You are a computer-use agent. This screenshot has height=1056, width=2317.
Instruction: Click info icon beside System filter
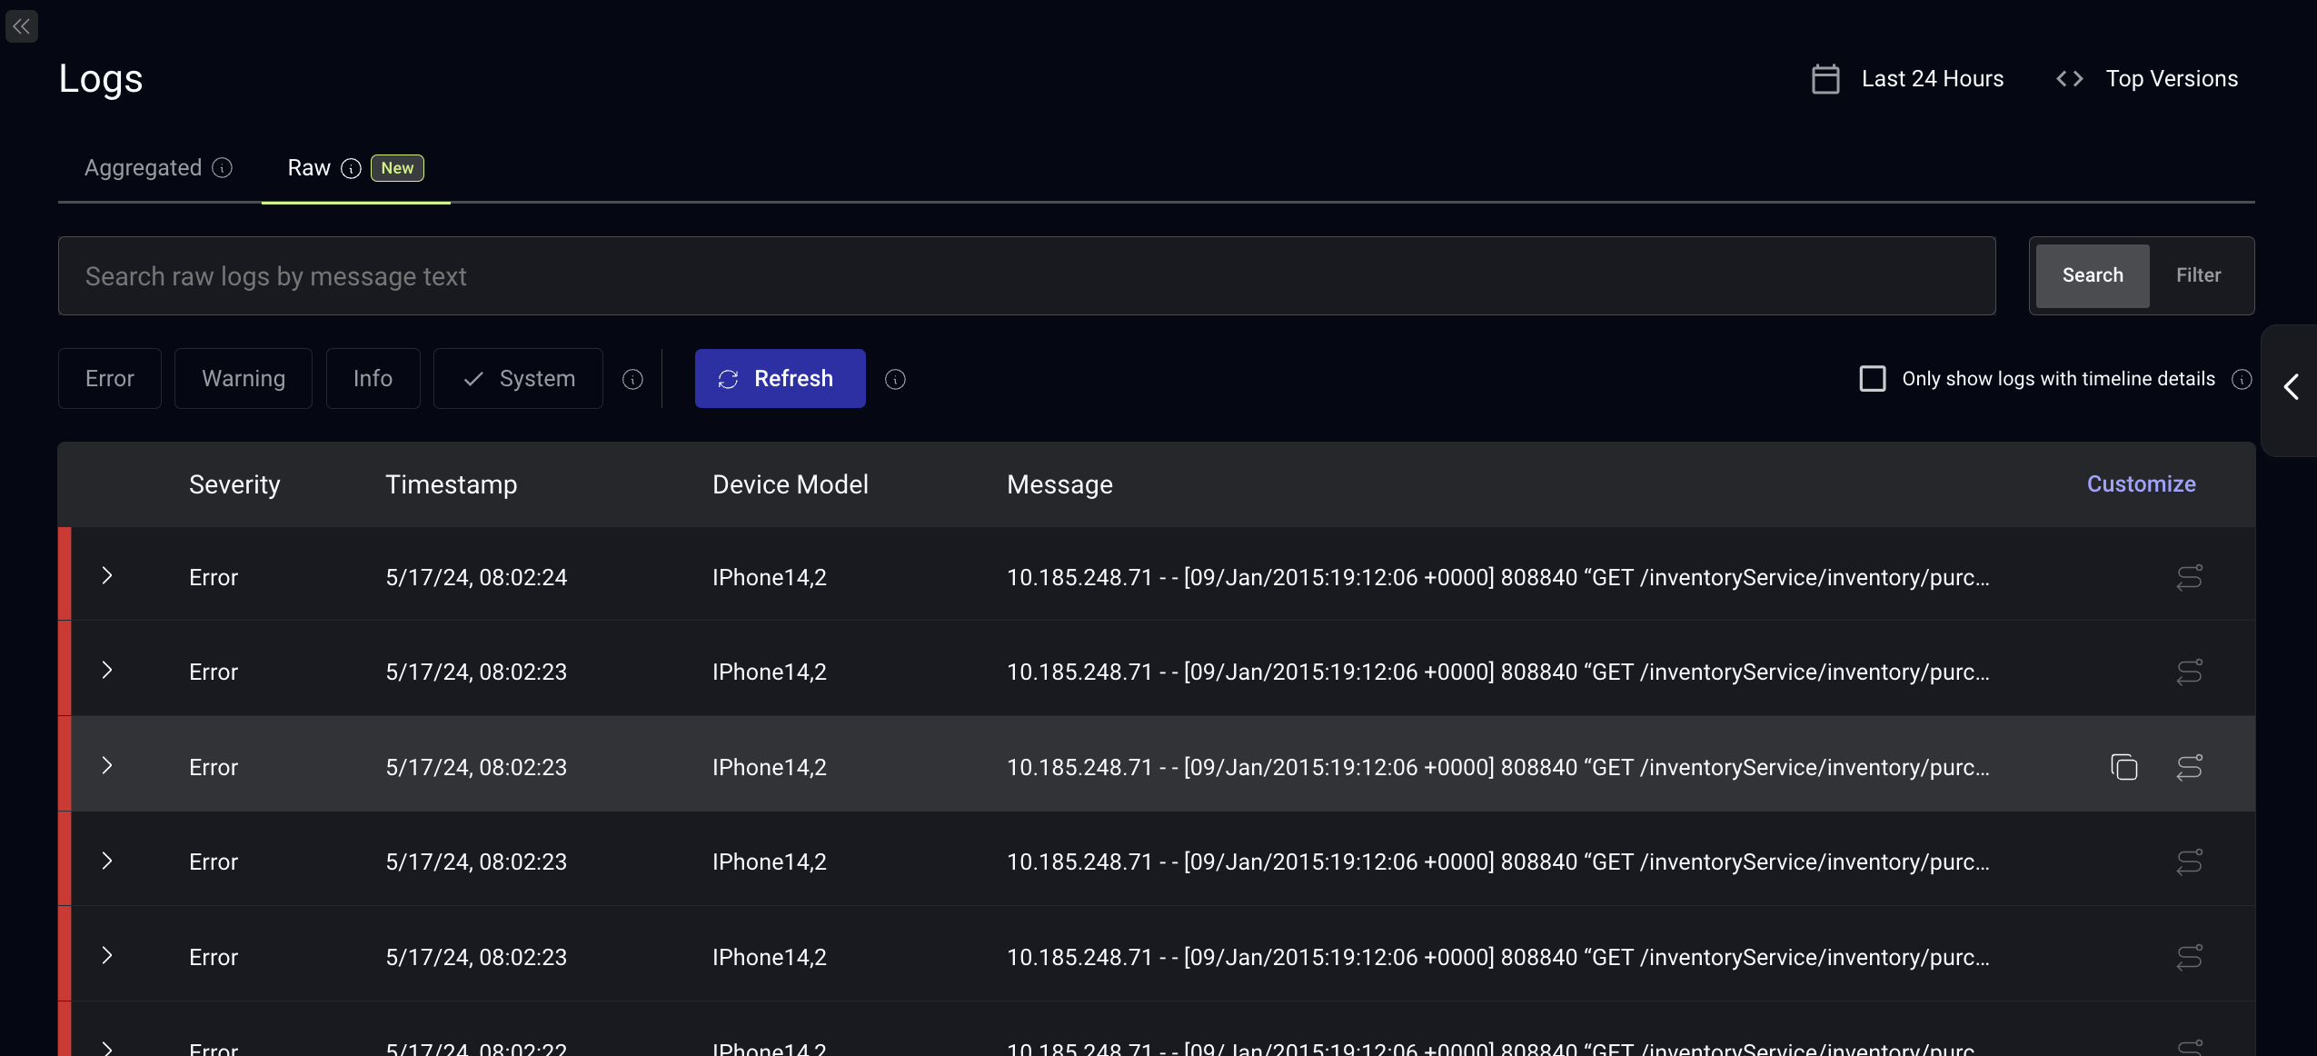(633, 379)
